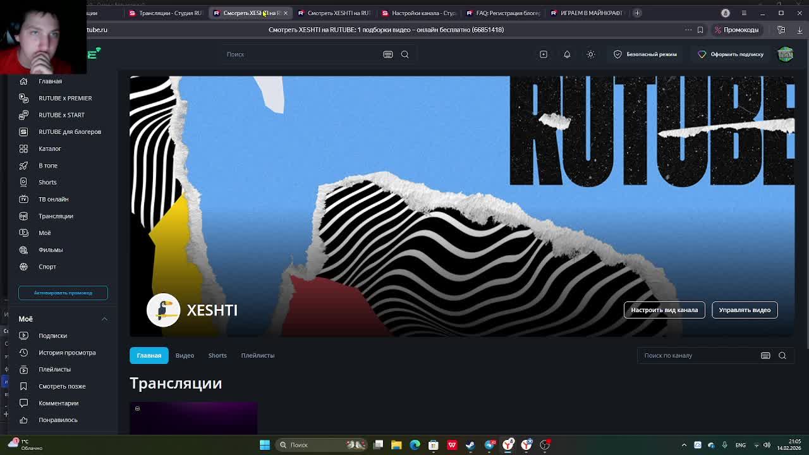
Task: Switch to FAQ: Регистрация блогера tab
Action: (504, 13)
